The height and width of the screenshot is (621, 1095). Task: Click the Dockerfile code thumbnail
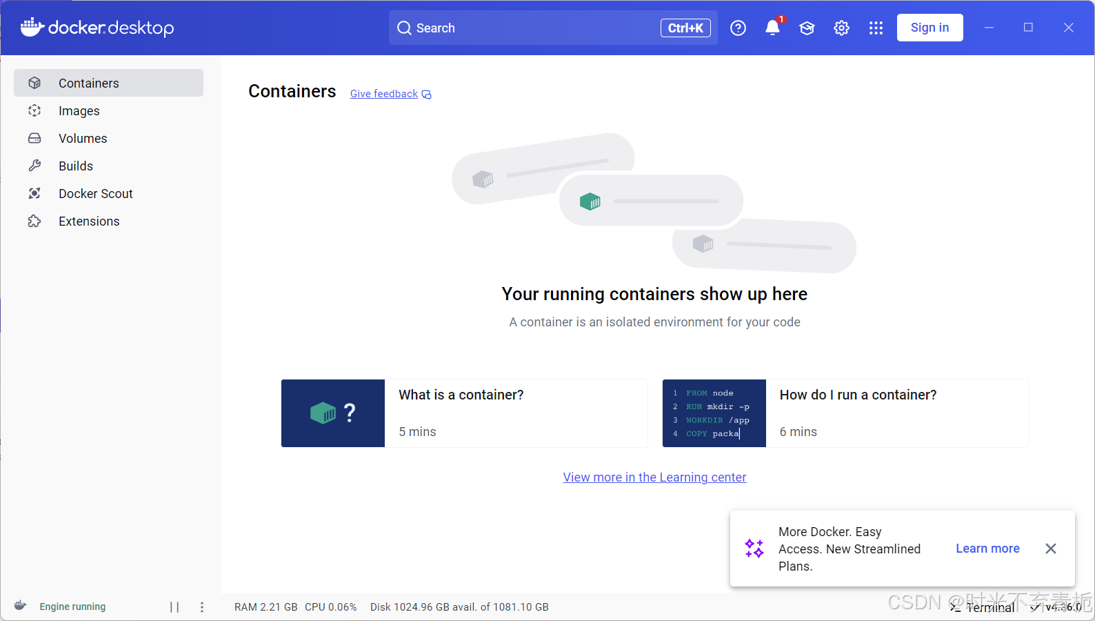click(x=714, y=413)
